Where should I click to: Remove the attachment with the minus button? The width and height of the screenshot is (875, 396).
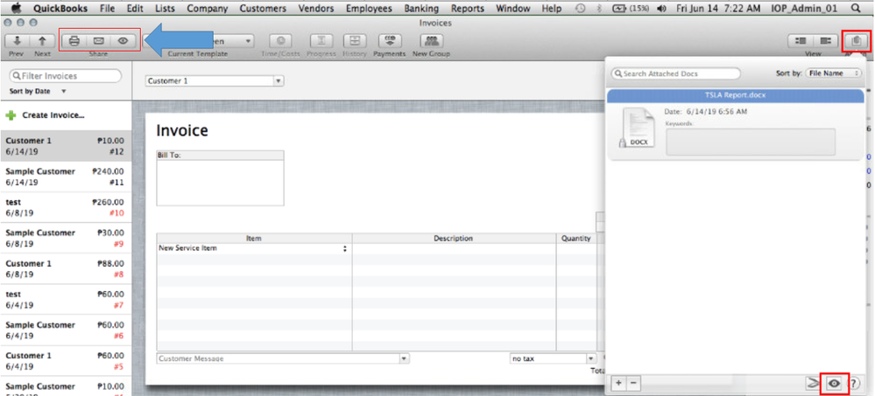[632, 383]
